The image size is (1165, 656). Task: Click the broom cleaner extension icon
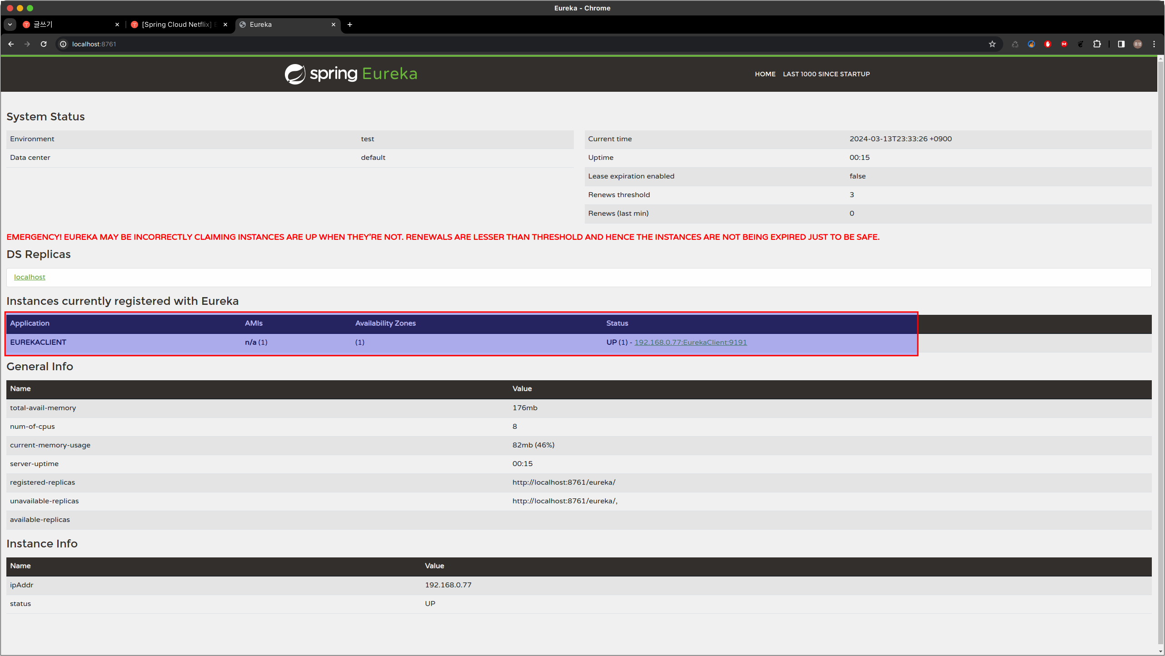point(1031,44)
